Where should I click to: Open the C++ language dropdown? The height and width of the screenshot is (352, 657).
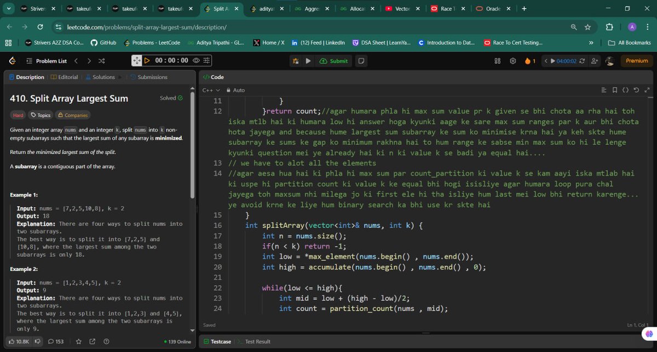tap(211, 90)
